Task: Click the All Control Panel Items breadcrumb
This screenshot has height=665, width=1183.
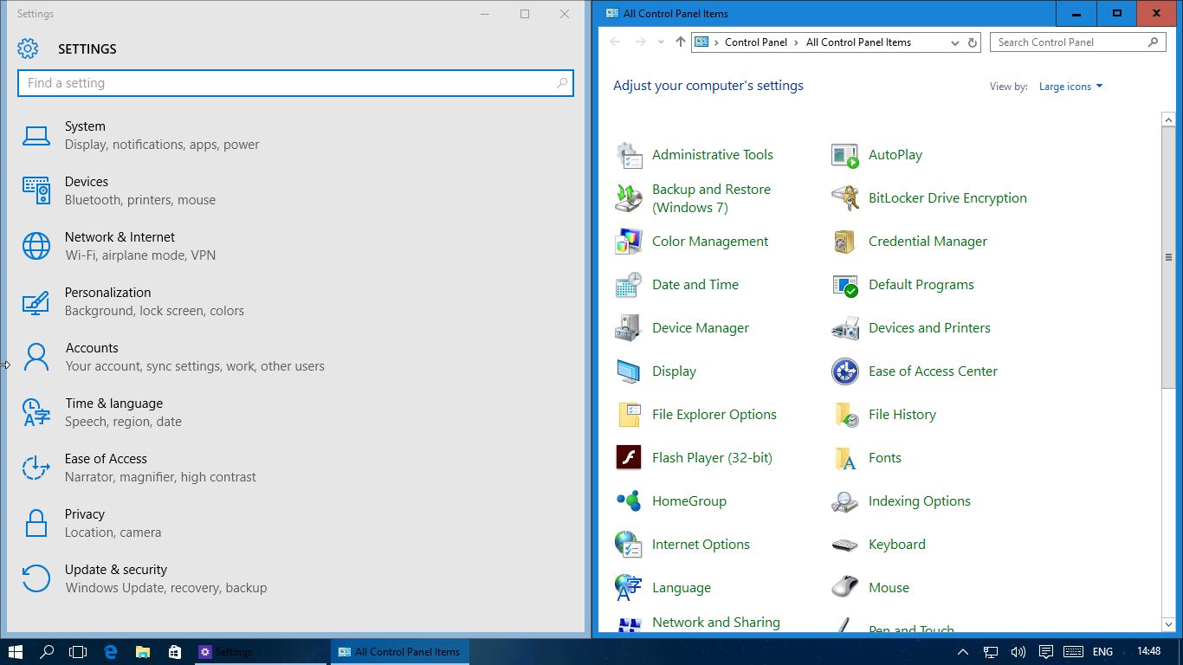Action: point(858,42)
